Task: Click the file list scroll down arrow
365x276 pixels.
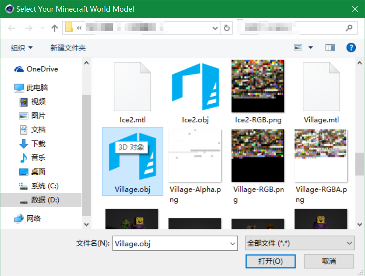Action: pos(360,225)
